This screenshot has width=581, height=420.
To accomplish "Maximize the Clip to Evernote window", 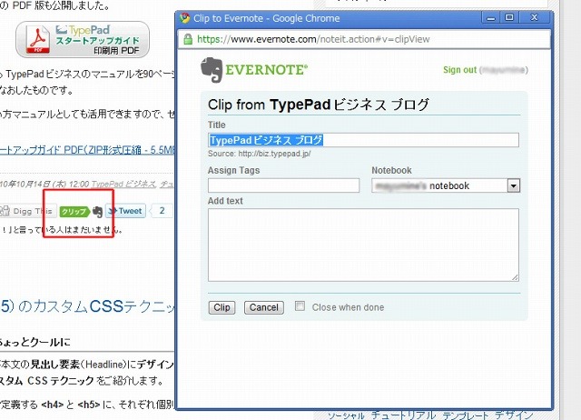I will point(509,17).
